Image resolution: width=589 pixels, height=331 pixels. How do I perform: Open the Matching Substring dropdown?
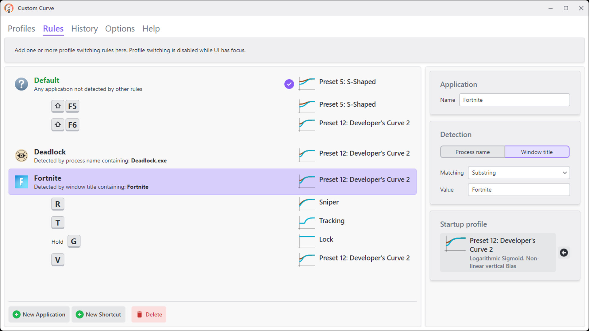coord(518,173)
